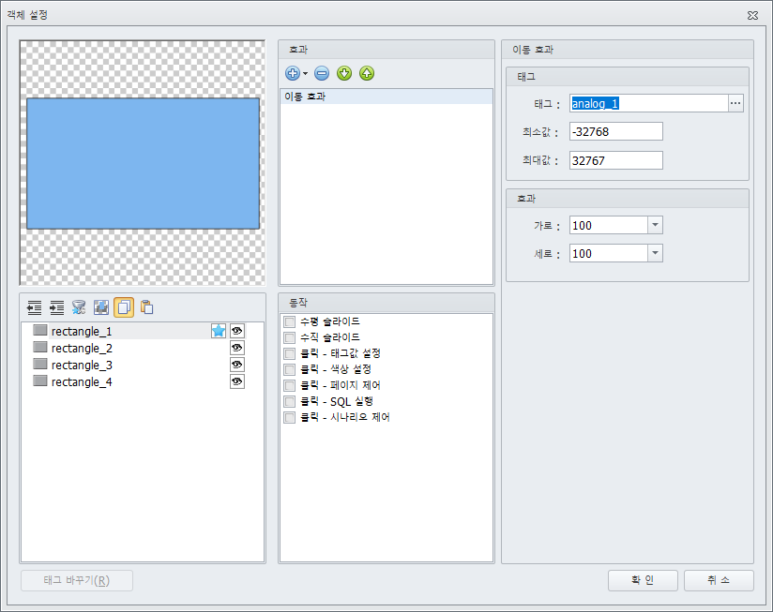
Task: Click the indent icon in object toolbar
Action: [x=56, y=307]
